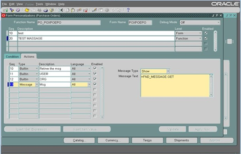Click the yellow Save toolbar icon
The width and height of the screenshot is (241, 154).
point(27,10)
